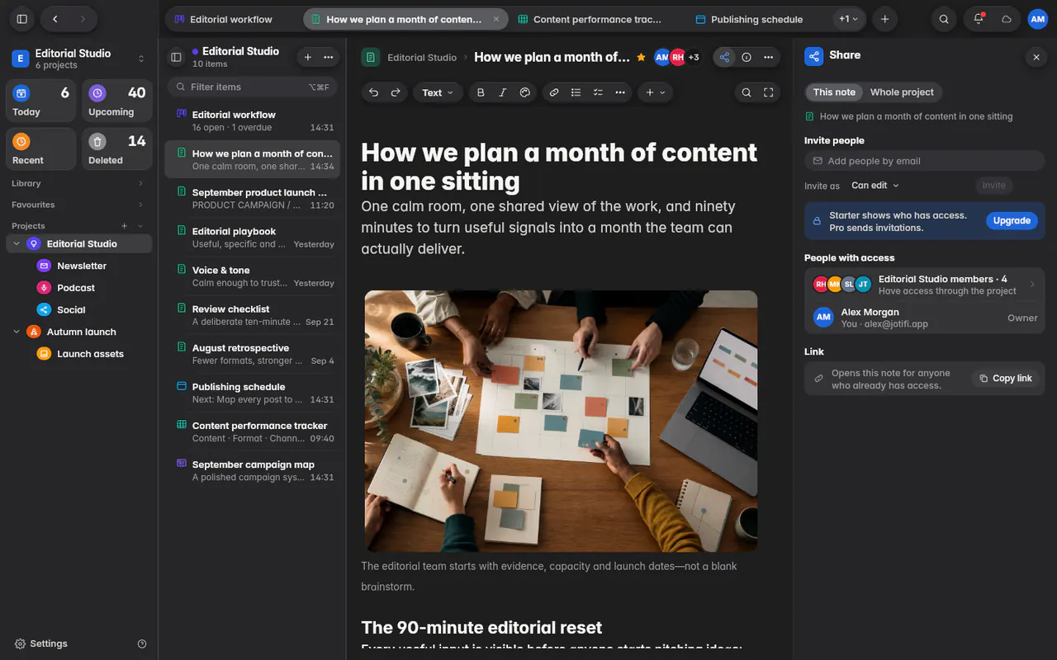Open global search in top bar
1057x660 pixels.
coord(944,19)
